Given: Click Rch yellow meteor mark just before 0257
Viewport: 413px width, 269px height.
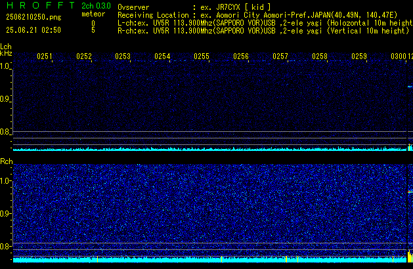Looking at the screenshot, I should click(x=286, y=259).
